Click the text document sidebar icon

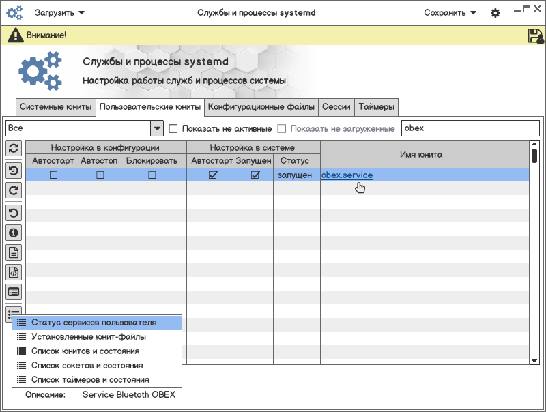click(14, 252)
